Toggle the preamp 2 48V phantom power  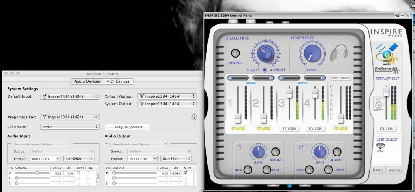coord(309,170)
